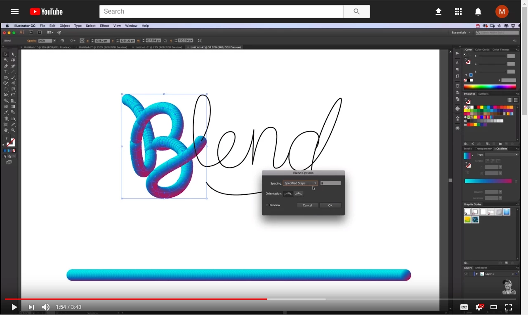Open the Spacing dropdown in Blend Options
This screenshot has width=528, height=315.
(x=300, y=183)
